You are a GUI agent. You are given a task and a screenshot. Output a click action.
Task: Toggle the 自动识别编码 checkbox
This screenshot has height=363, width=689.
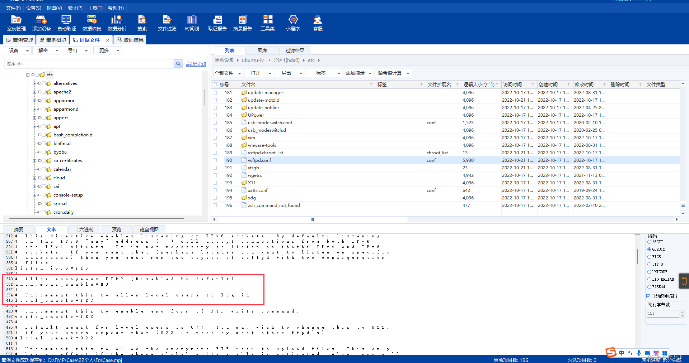[x=648, y=296]
